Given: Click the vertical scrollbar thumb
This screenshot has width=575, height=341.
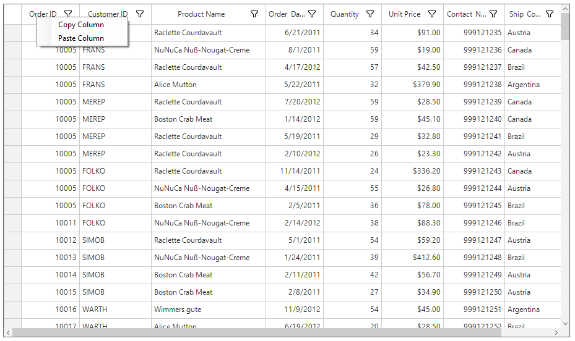Looking at the screenshot, I should coord(565,27).
